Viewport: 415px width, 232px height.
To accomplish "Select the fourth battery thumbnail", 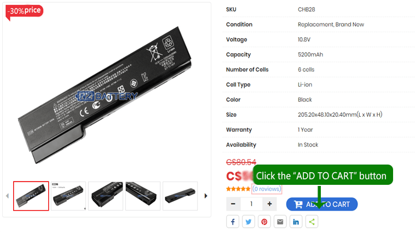I will (143, 196).
